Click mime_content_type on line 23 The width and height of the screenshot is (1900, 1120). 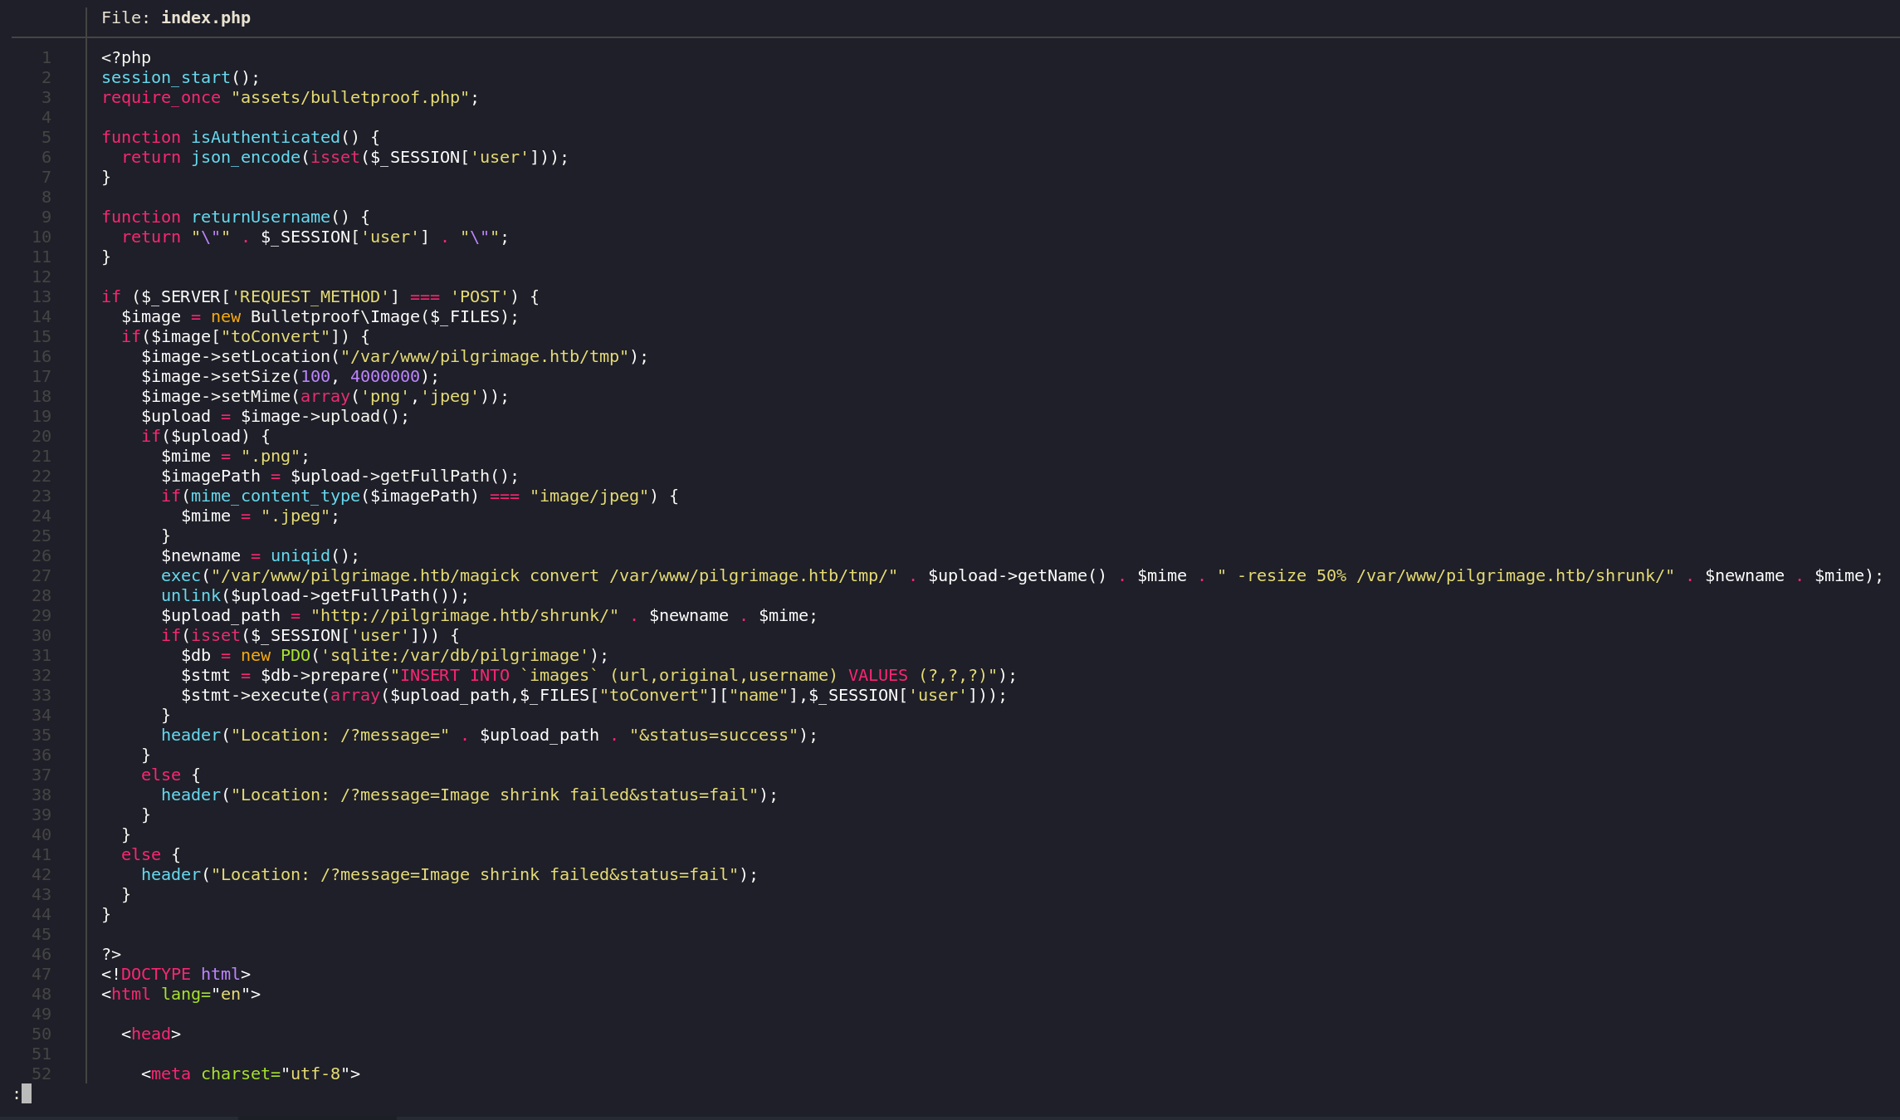276,496
